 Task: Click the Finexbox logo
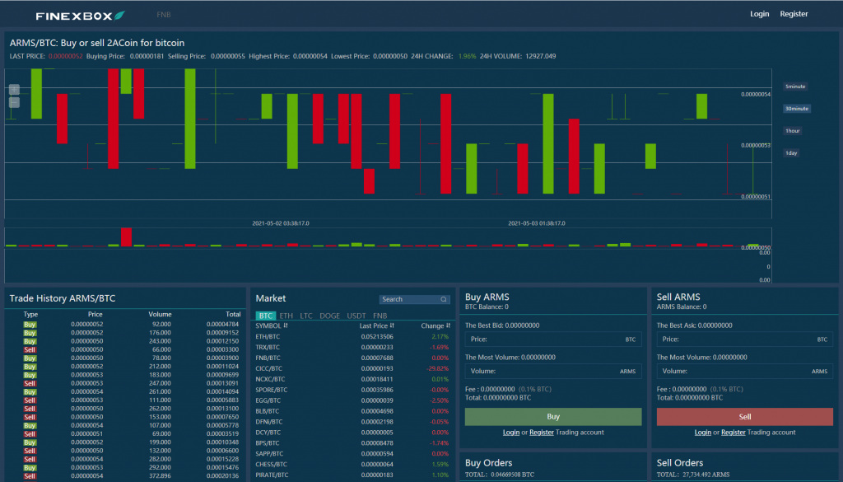(80, 16)
